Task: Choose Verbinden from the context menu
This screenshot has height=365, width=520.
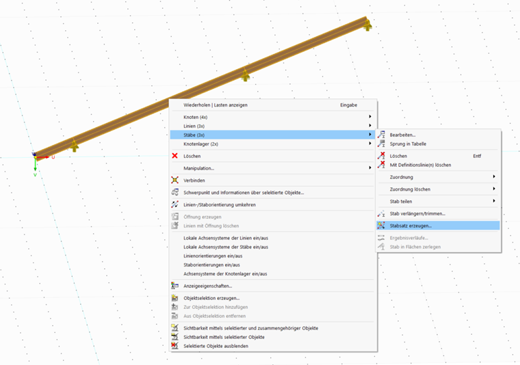Action: click(x=273, y=180)
